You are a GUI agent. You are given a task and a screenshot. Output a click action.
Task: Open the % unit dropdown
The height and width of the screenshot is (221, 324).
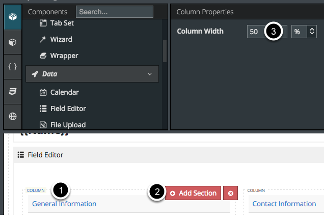[304, 32]
